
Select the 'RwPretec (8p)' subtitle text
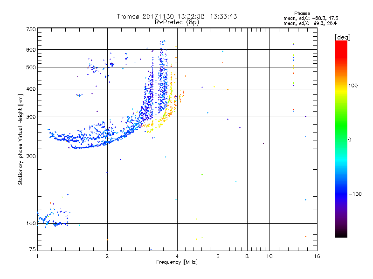tap(177, 22)
